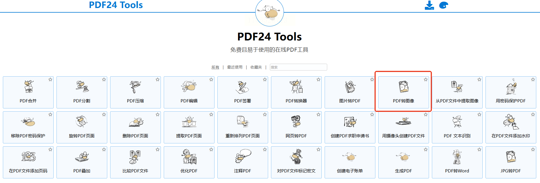Image resolution: width=540 pixels, height=183 pixels.
Task: Open the PDF压缩 tool icon
Action: [x=135, y=87]
